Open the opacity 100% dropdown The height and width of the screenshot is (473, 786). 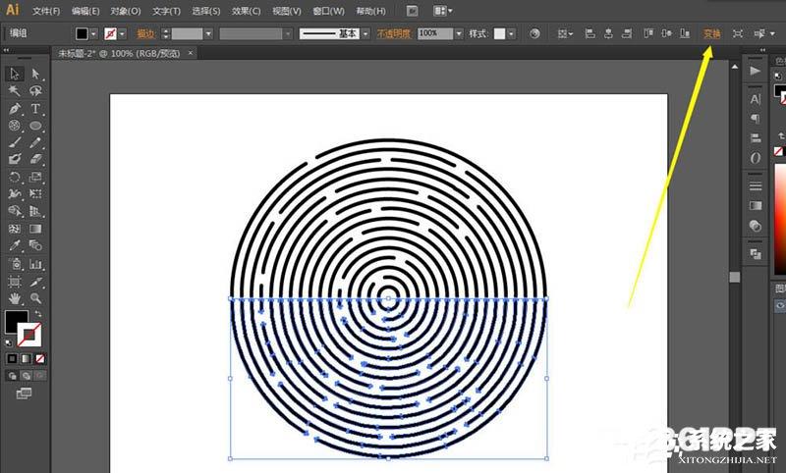(x=459, y=33)
